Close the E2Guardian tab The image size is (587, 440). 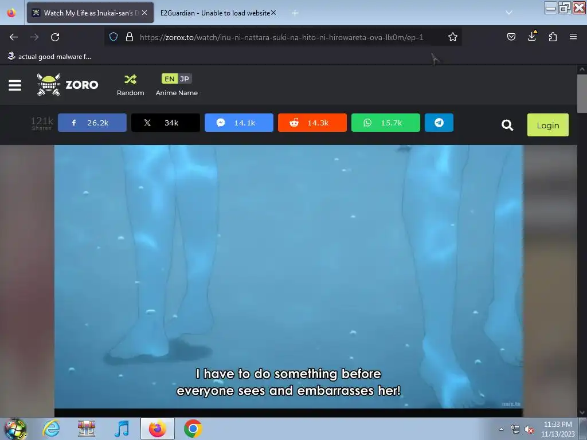pos(273,13)
